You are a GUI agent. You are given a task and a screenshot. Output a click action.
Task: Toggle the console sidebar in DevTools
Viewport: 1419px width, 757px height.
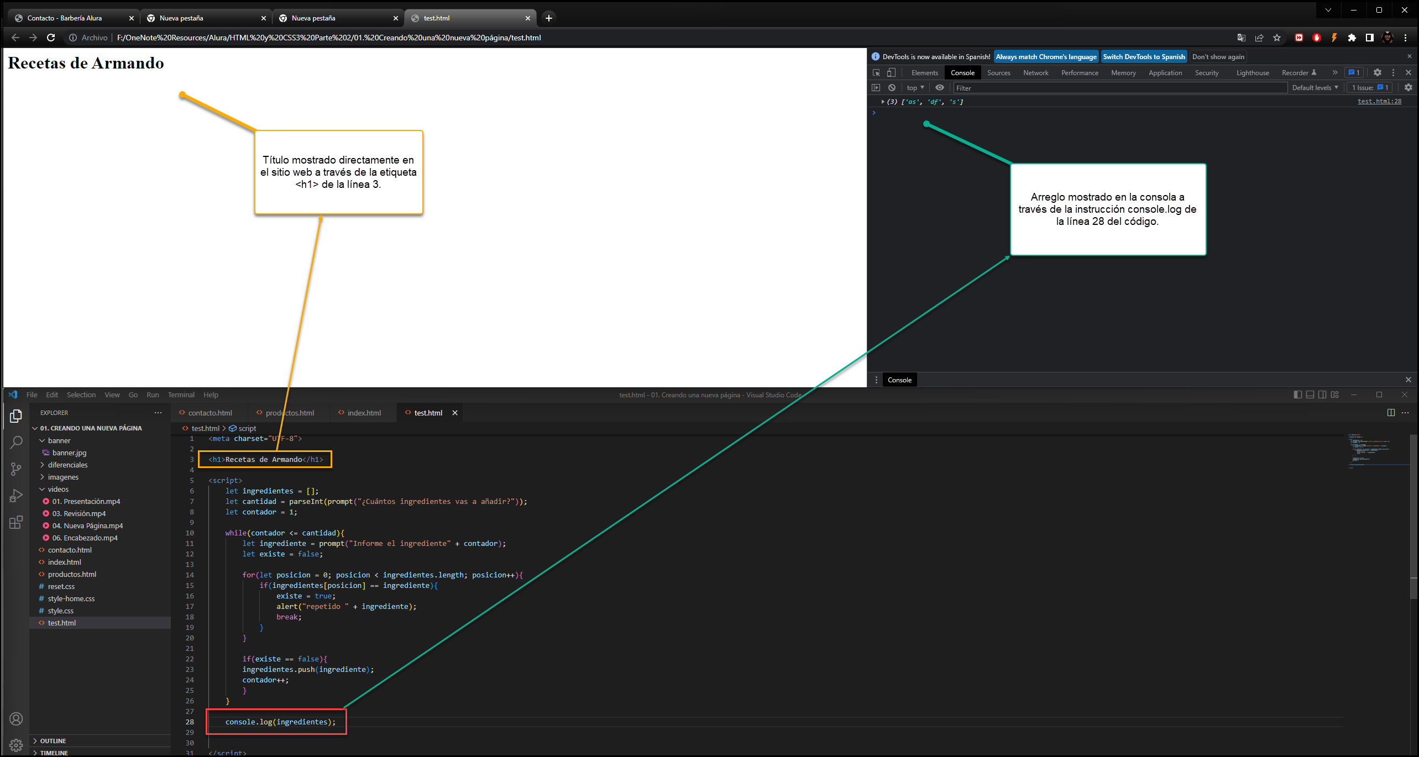[x=876, y=87]
